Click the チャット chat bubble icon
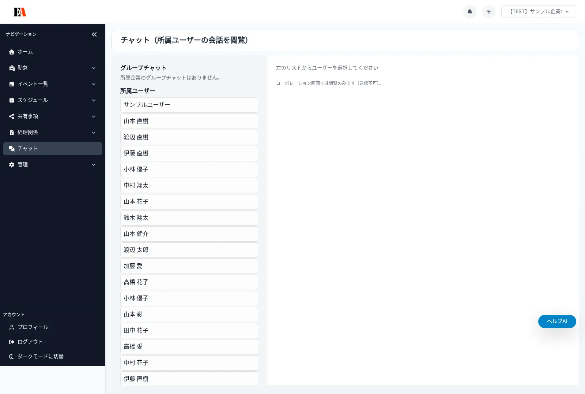This screenshot has height=394, width=585. (x=11, y=148)
